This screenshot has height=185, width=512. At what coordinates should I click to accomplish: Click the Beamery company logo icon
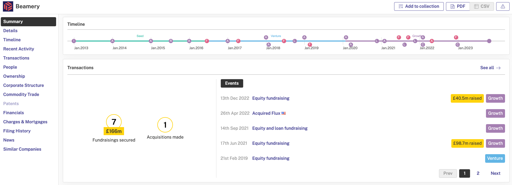tap(8, 6)
